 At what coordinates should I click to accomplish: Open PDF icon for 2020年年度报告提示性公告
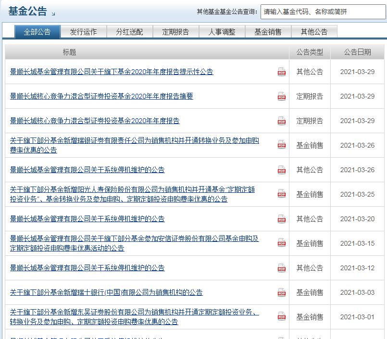pos(281,72)
